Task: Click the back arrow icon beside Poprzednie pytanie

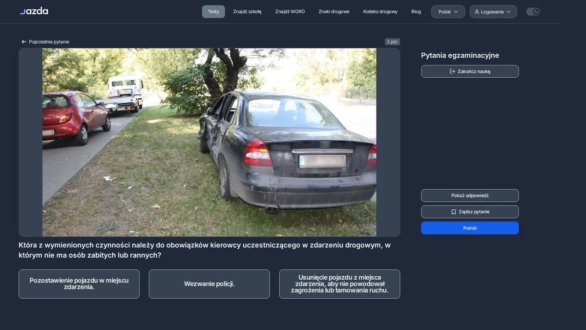Action: click(x=24, y=42)
